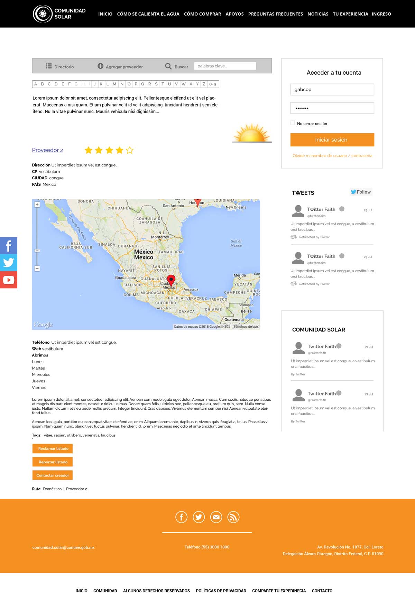Screen dimensions: 415x609
Task: Click the map zoom in button
Action: pyautogui.click(x=37, y=204)
